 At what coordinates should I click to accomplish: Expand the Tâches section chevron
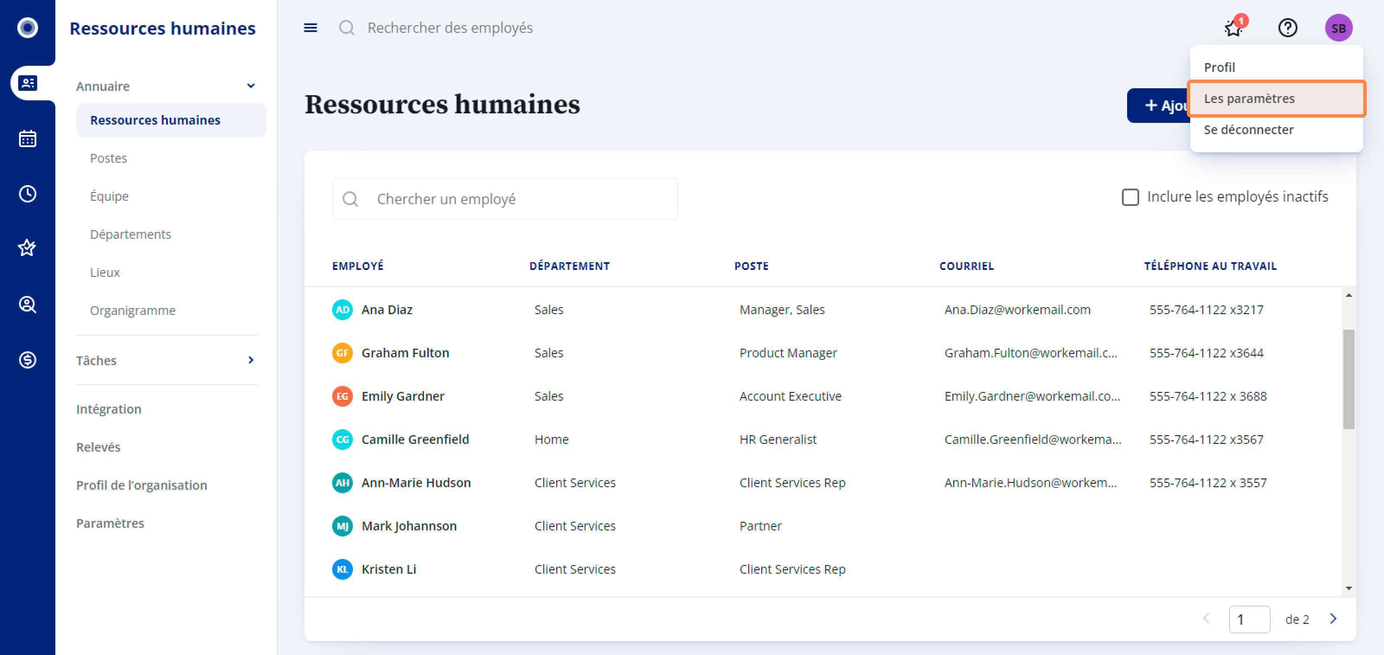click(251, 360)
